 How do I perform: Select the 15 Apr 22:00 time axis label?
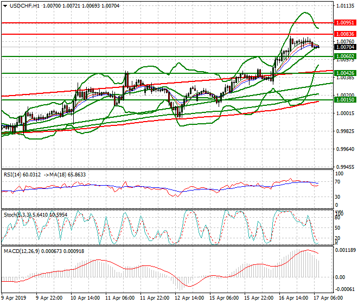coord(259,298)
